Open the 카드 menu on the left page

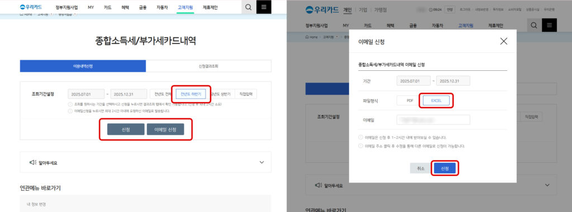108,7
